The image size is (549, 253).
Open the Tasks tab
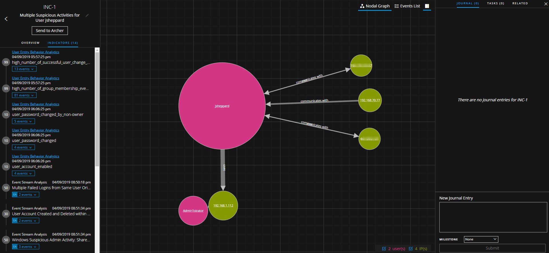pos(495,3)
